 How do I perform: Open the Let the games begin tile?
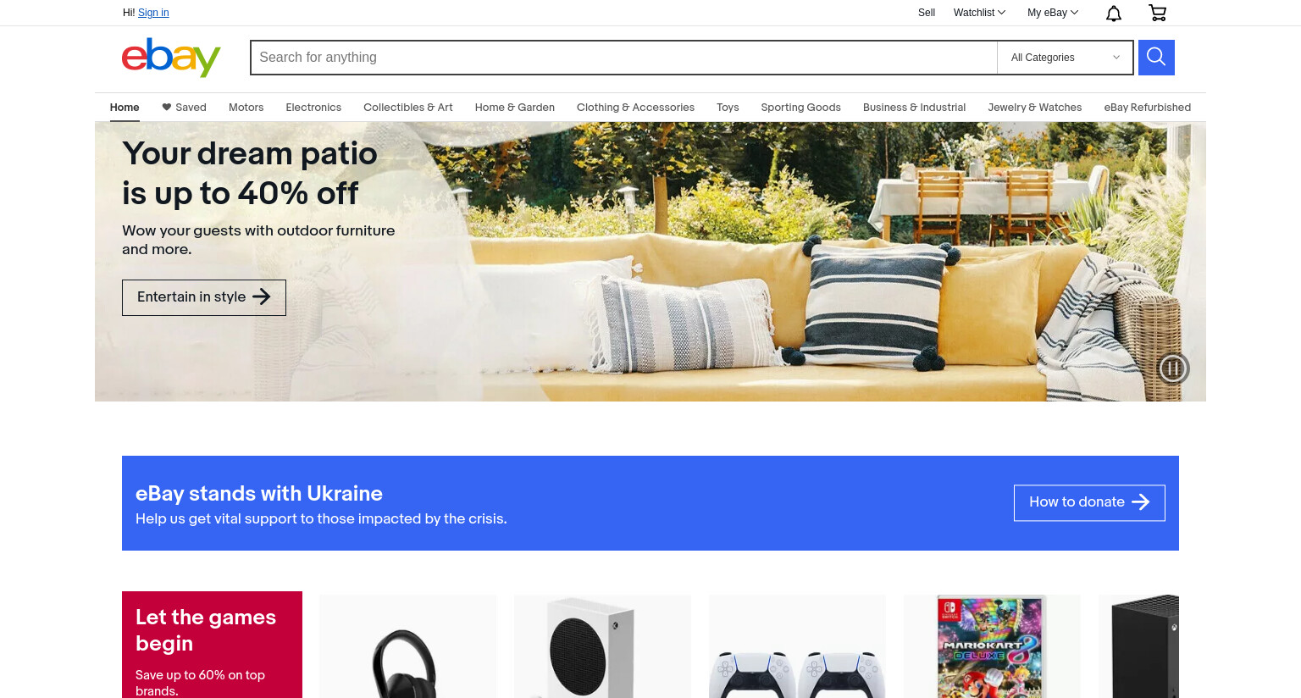(212, 645)
